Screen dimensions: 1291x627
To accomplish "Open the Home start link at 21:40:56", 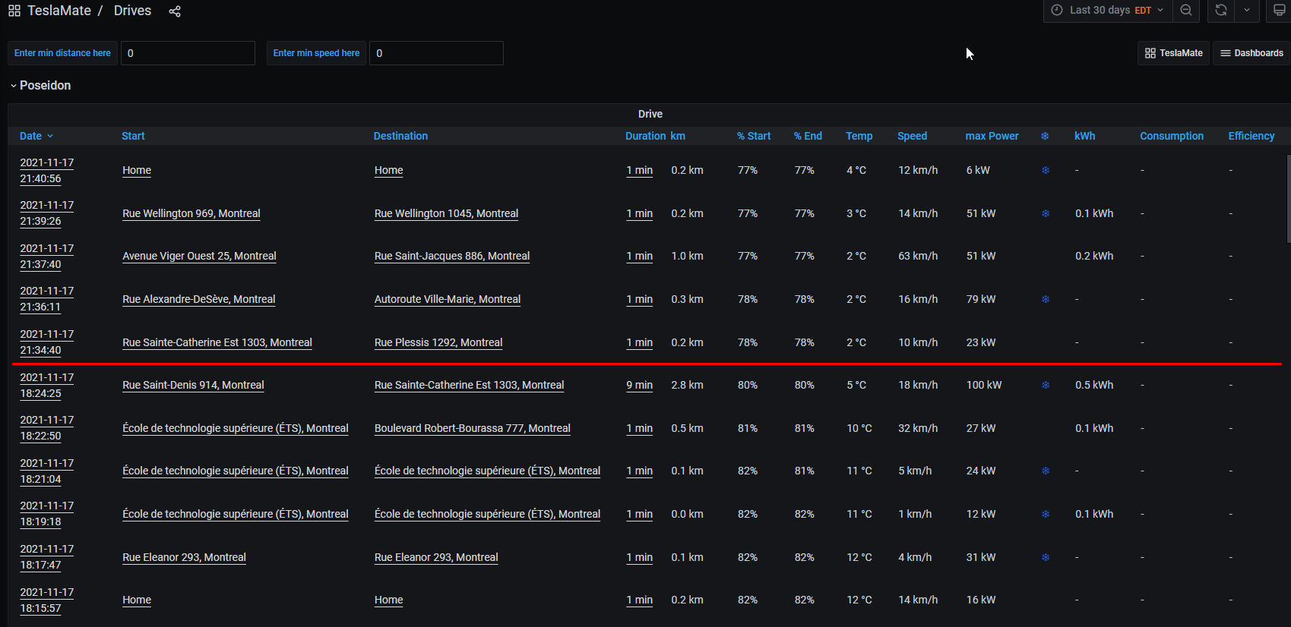I will point(137,170).
